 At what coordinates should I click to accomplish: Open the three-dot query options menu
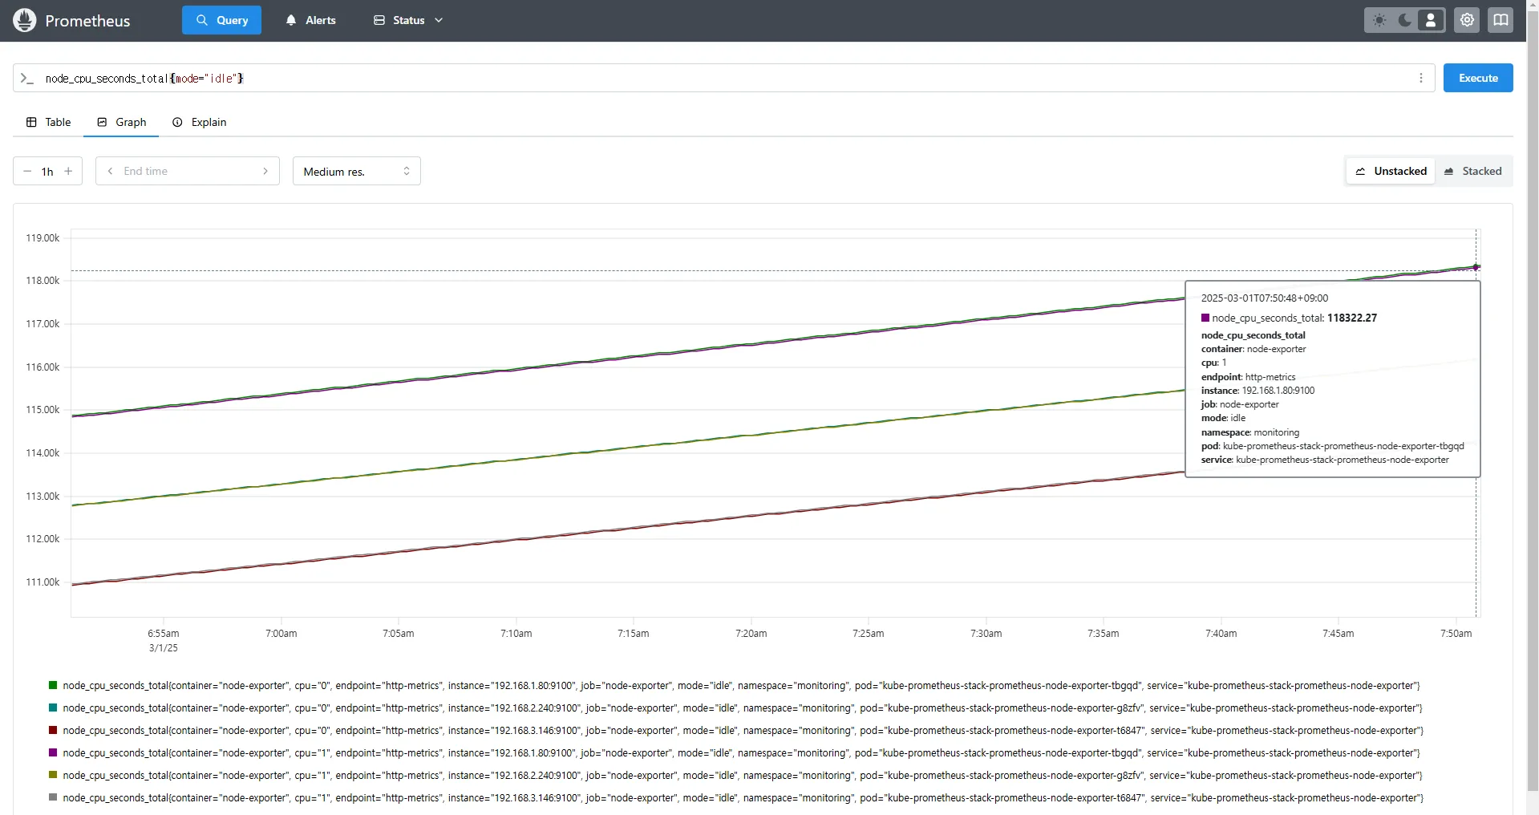tap(1421, 78)
